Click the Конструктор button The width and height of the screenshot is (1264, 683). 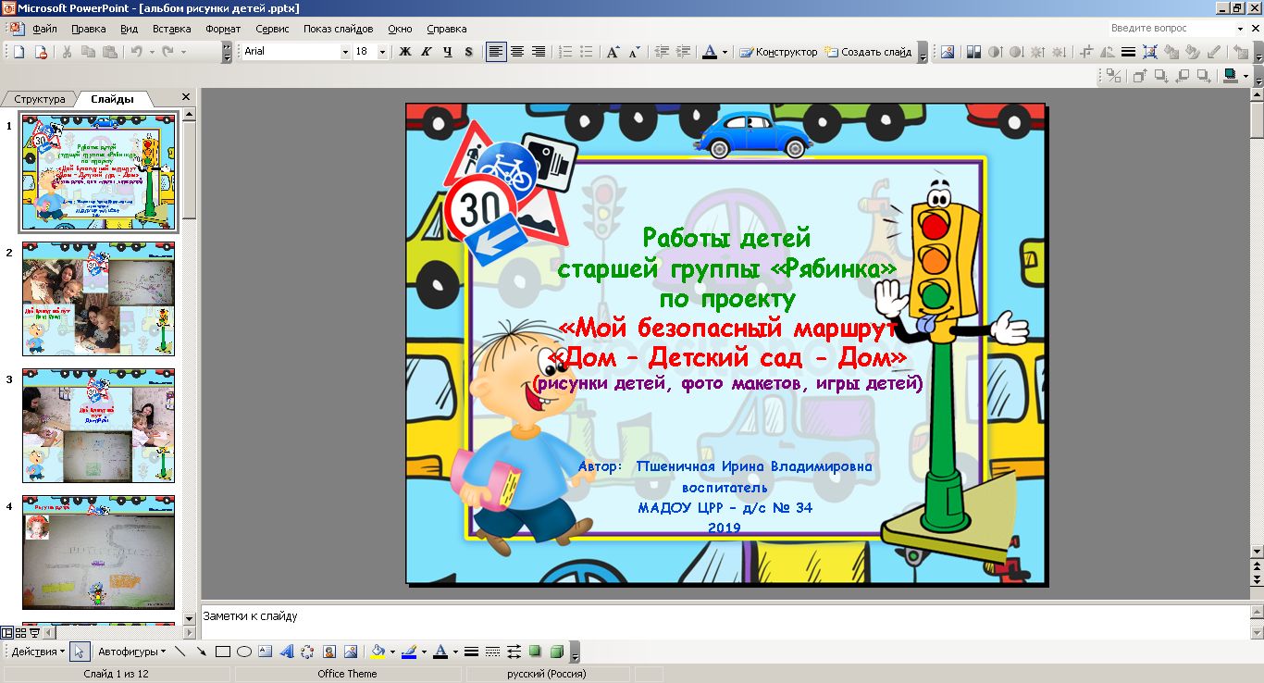pyautogui.click(x=778, y=52)
